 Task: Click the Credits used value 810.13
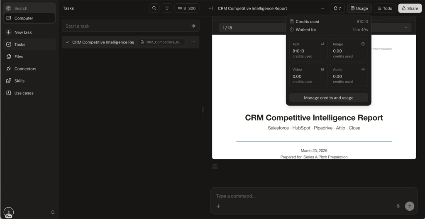coord(362,22)
